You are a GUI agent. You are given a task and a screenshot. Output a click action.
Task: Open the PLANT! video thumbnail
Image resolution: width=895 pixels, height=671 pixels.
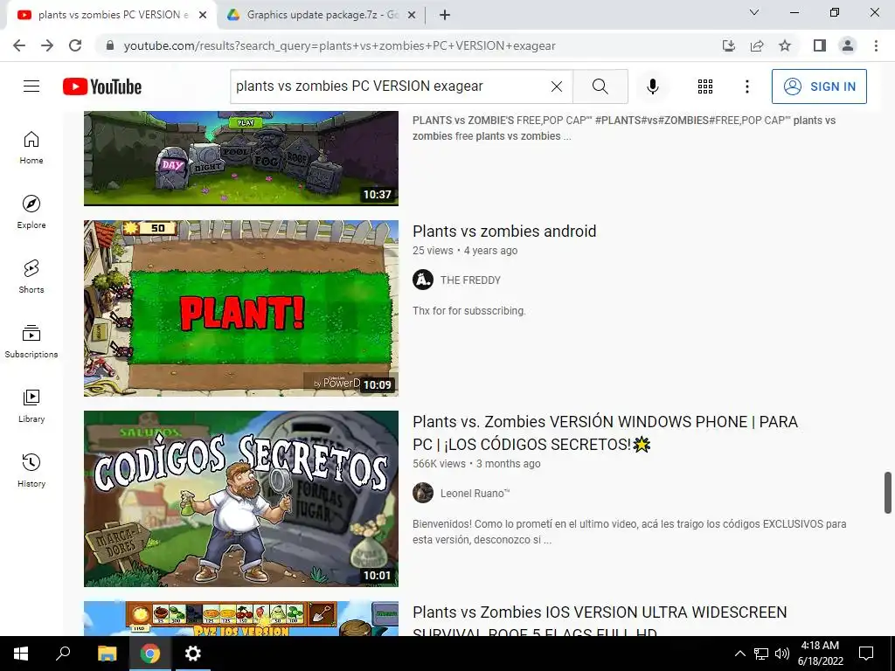pyautogui.click(x=241, y=308)
